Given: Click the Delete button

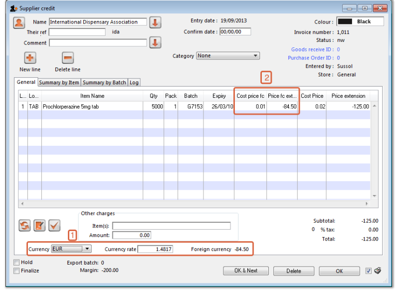Looking at the screenshot, I should click(294, 271).
